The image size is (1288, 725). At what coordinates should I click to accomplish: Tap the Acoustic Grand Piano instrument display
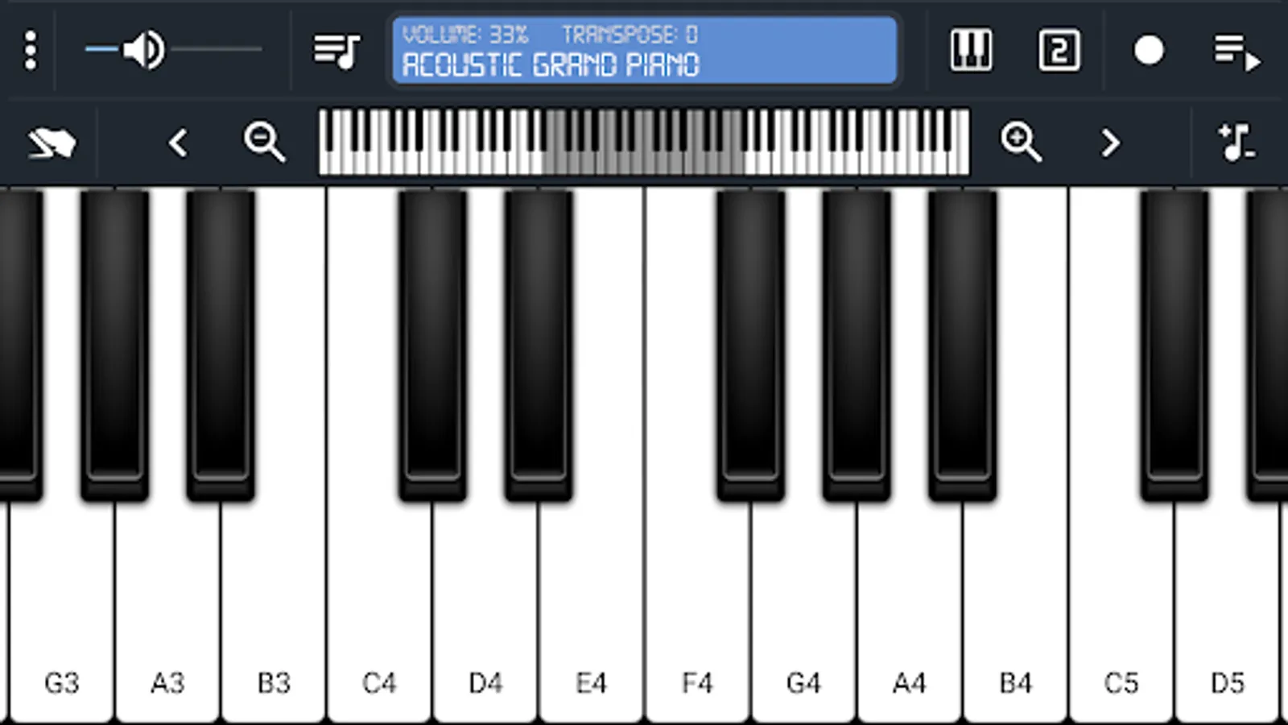(x=644, y=50)
